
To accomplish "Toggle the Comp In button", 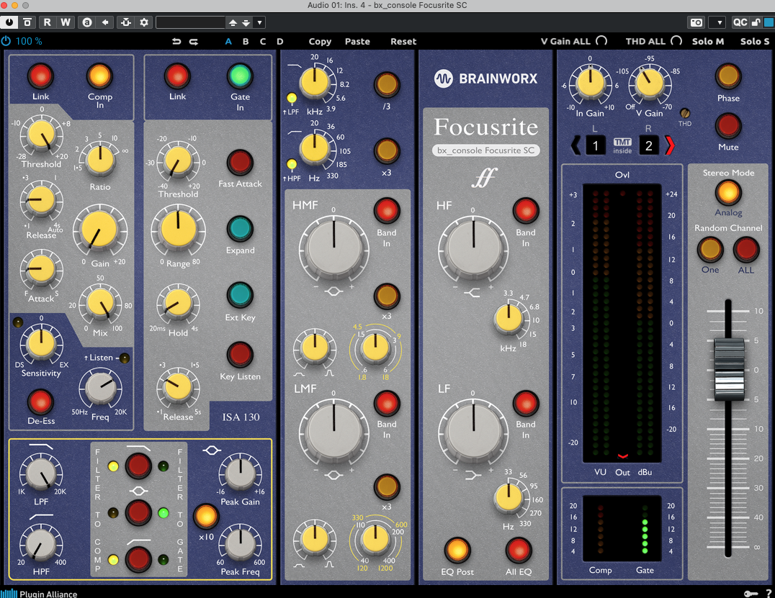I will click(99, 76).
